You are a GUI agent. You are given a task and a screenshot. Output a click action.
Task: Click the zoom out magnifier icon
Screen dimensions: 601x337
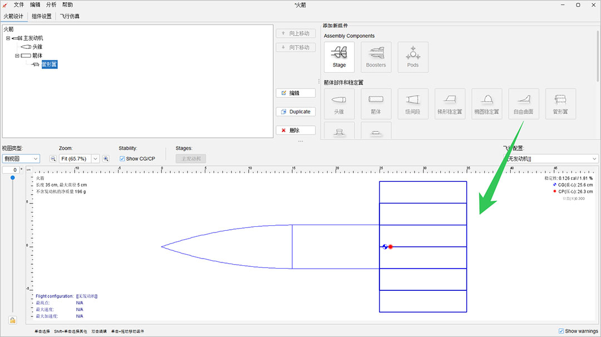(53, 158)
